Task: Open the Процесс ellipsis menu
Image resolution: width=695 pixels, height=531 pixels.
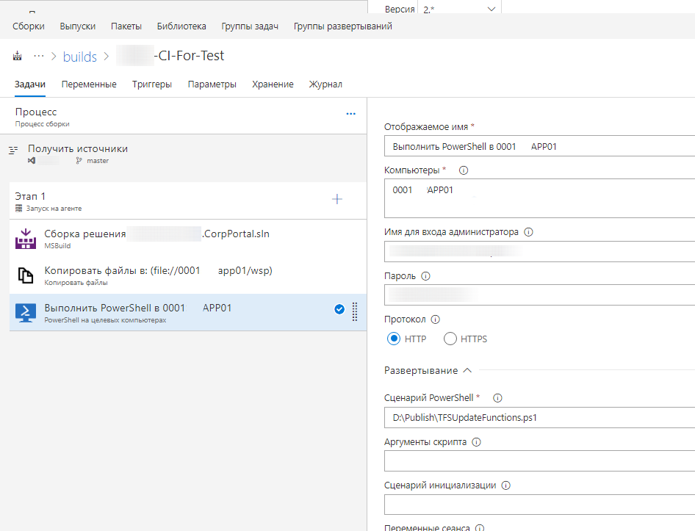Action: point(350,114)
